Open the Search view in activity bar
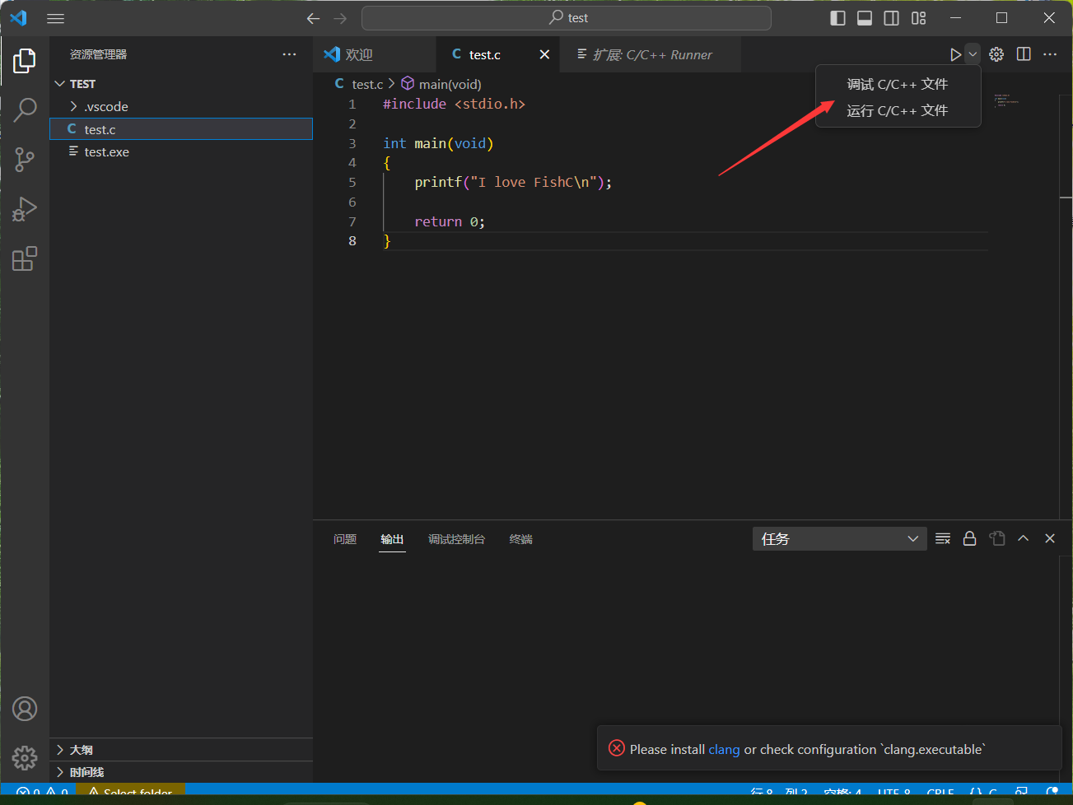 point(25,109)
